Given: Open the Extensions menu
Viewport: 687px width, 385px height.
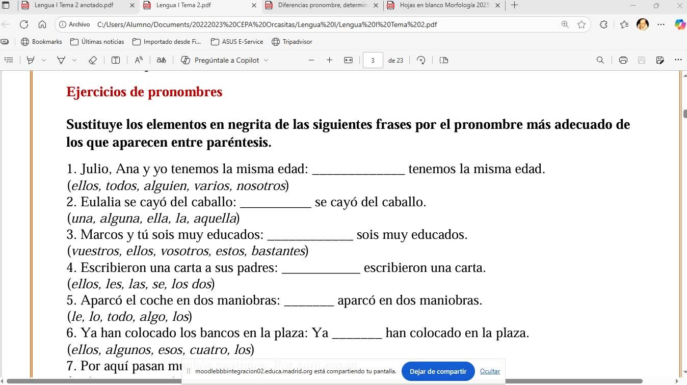Looking at the screenshot, I should tap(603, 24).
